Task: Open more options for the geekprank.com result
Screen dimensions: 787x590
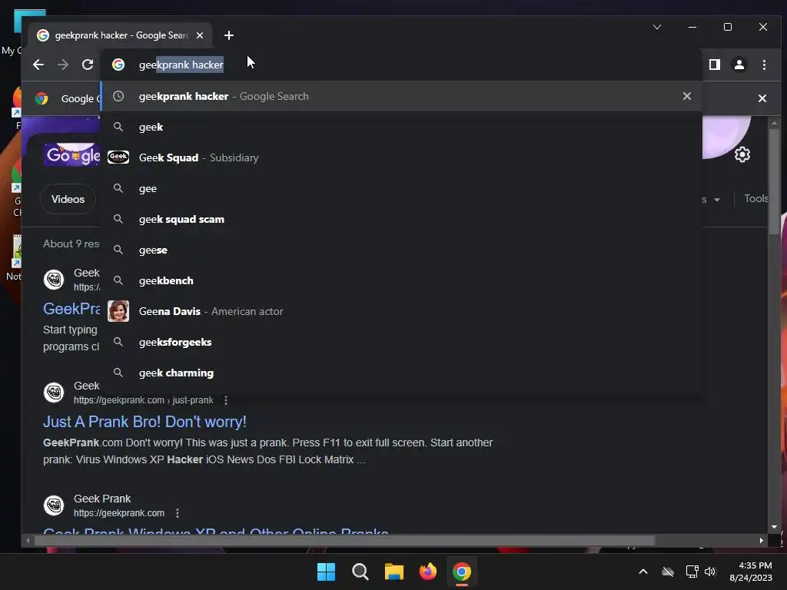Action: pyautogui.click(x=178, y=513)
